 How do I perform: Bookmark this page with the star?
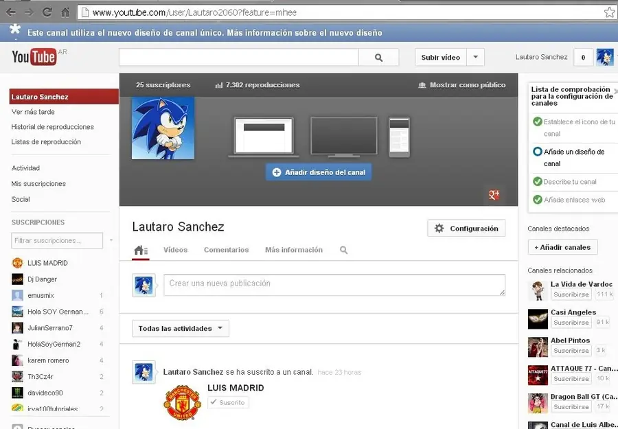pos(609,12)
